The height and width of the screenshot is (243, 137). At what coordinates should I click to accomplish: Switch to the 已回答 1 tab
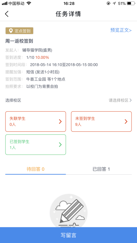[x=101, y=169]
